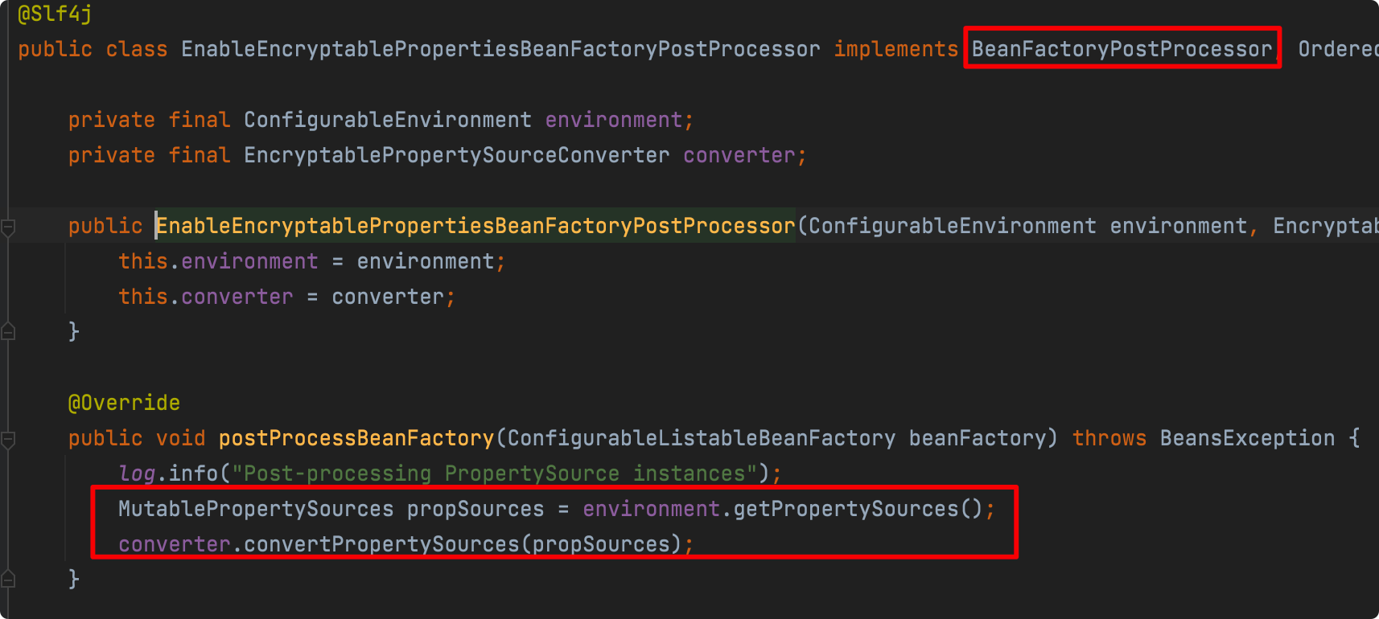The width and height of the screenshot is (1379, 619).
Task: Click the highlighted constructor name EnableEncryptablePropertiesBeanFactoryPostProcessor
Action: point(475,226)
